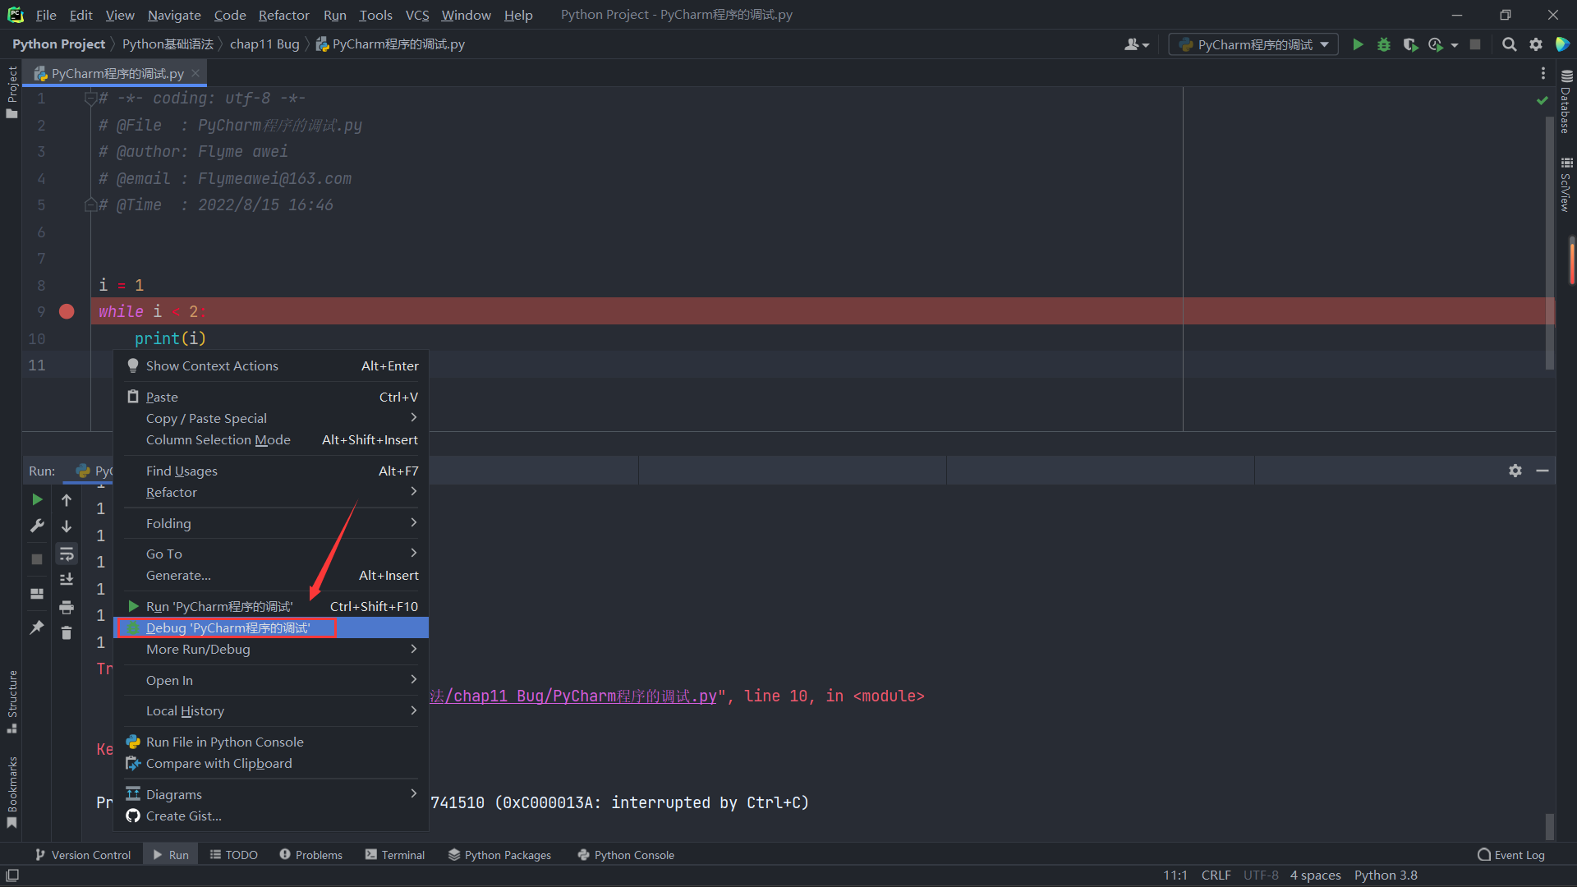Screen dimensions: 1577x887
Task: Click the Print icon in Run panel
Action: pos(67,607)
